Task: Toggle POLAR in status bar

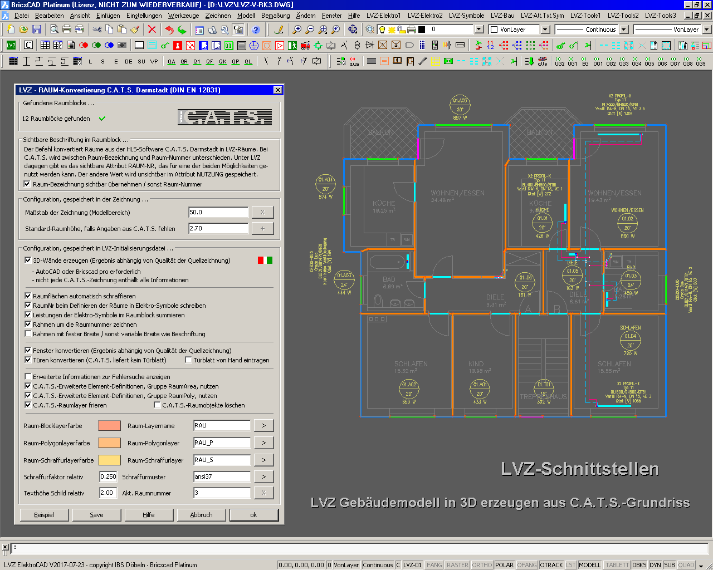Action: 504,565
